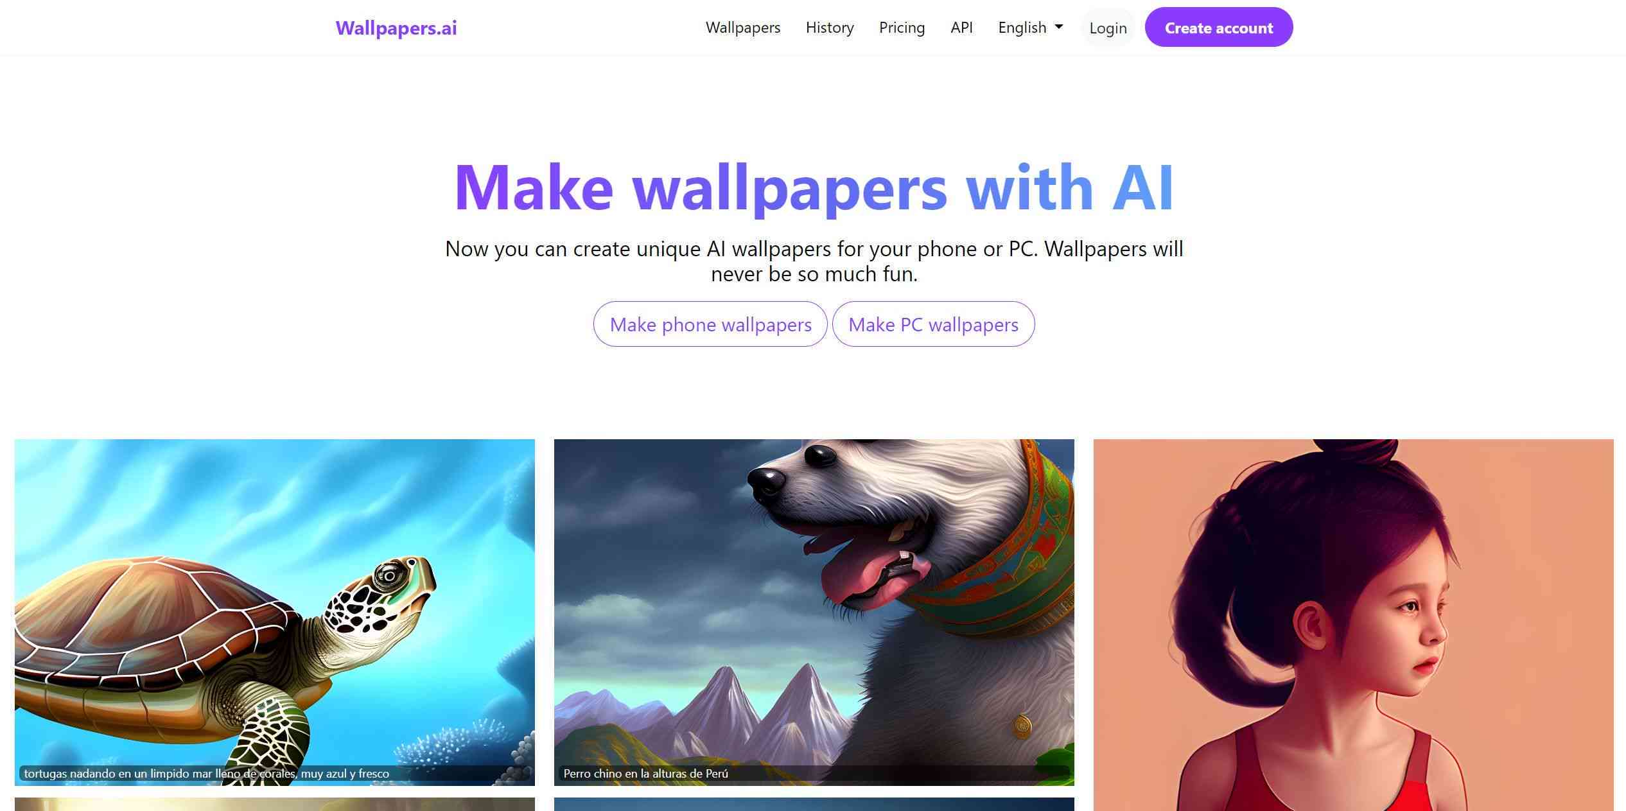Click the Make phone wallpapers button
The image size is (1626, 811).
(710, 322)
